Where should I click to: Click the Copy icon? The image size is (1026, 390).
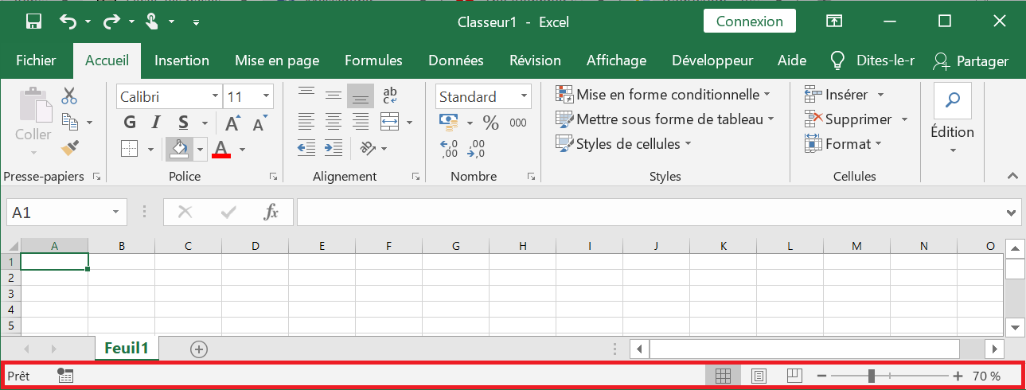69,122
